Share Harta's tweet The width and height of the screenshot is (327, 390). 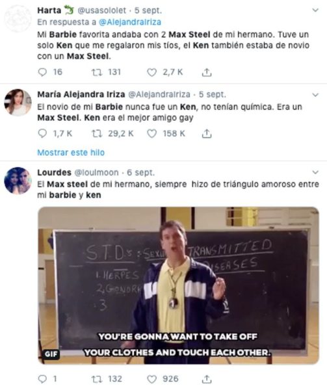(x=206, y=72)
